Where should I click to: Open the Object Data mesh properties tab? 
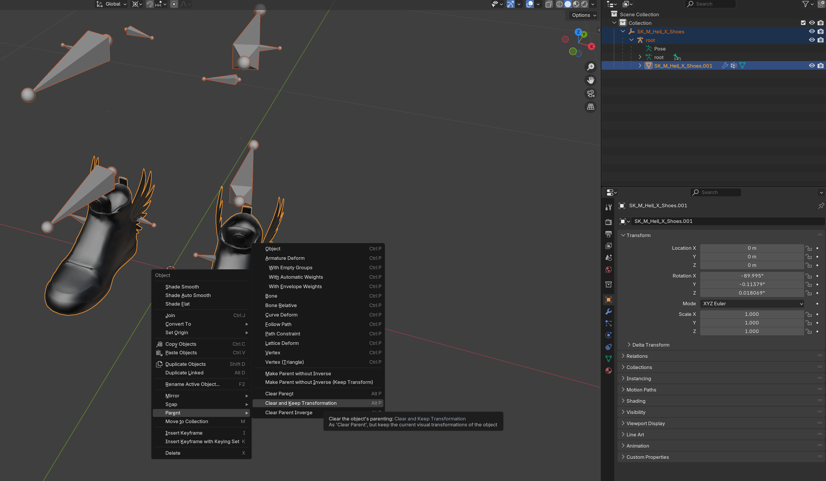coord(608,359)
